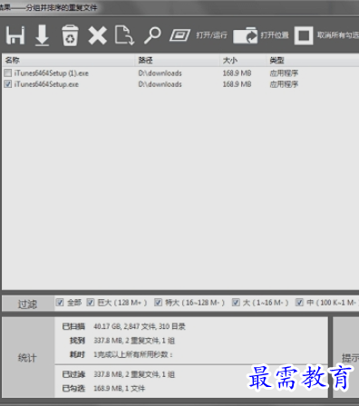Click the 打开/运行 label
The height and width of the screenshot is (406, 359).
pyautogui.click(x=211, y=35)
